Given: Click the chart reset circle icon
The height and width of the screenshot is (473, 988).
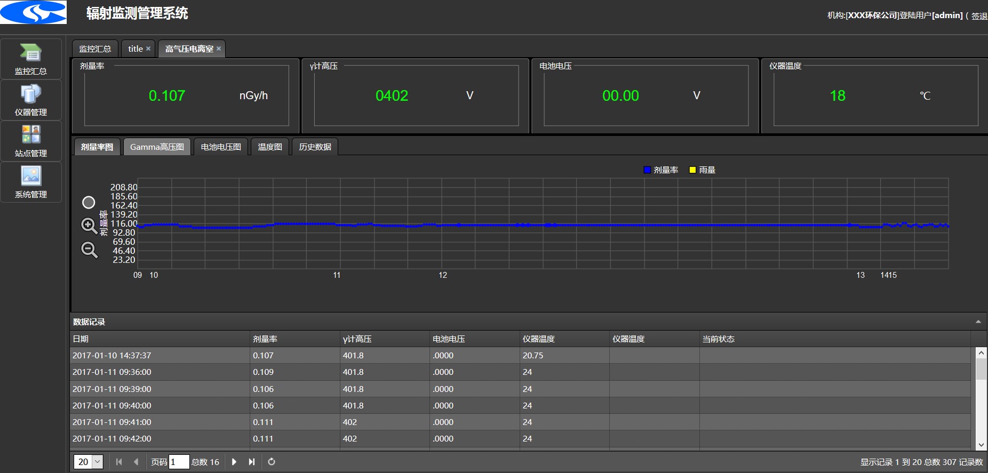Looking at the screenshot, I should [89, 203].
